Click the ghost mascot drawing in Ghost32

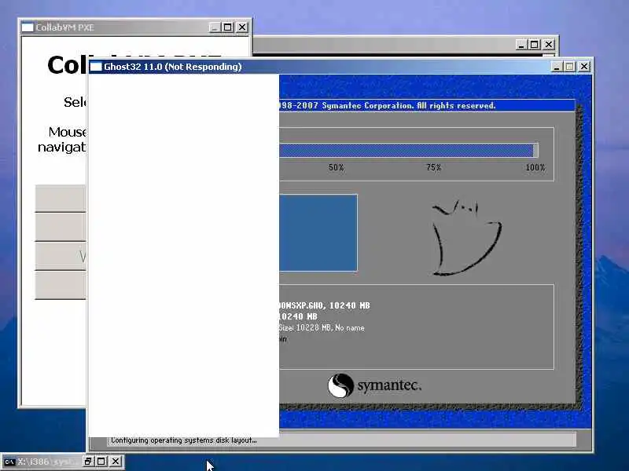coord(466,238)
